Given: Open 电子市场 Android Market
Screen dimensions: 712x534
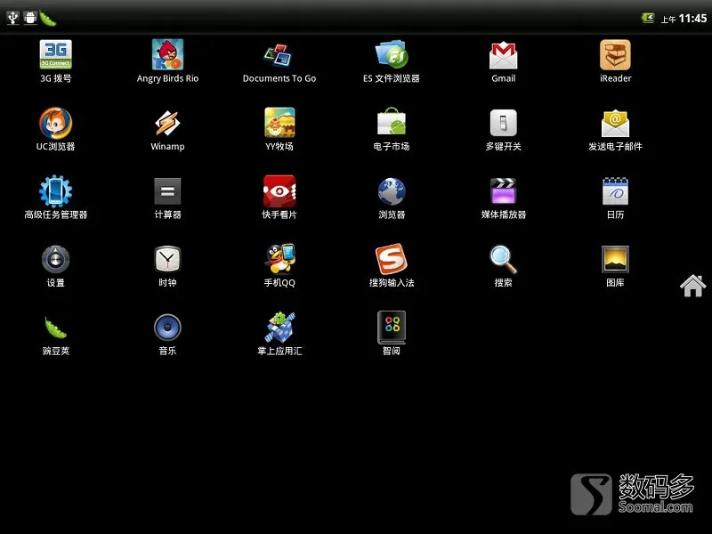Looking at the screenshot, I should (x=392, y=129).
